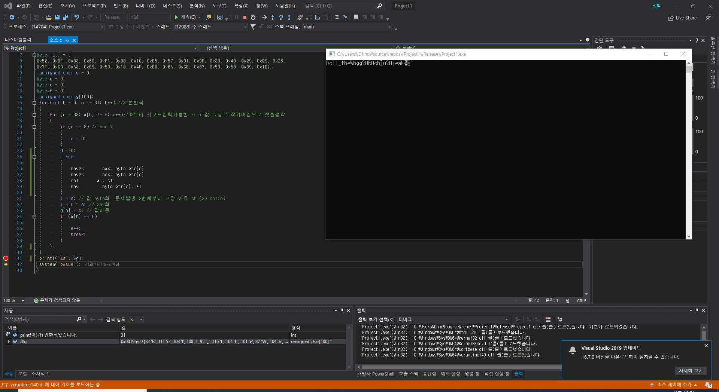The height and width of the screenshot is (392, 719).
Task: Click the Step Into icon
Action: (x=273, y=17)
